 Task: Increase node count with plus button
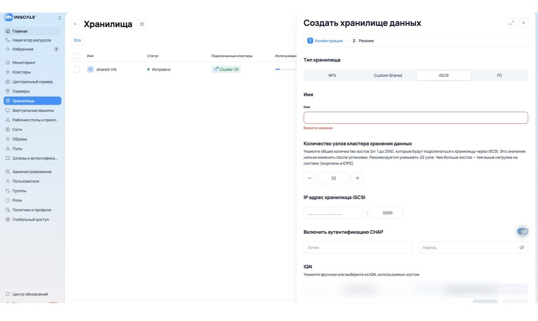[x=357, y=178]
